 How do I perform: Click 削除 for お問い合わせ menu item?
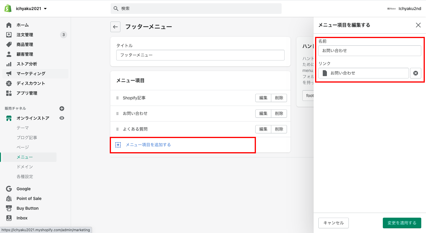click(279, 114)
